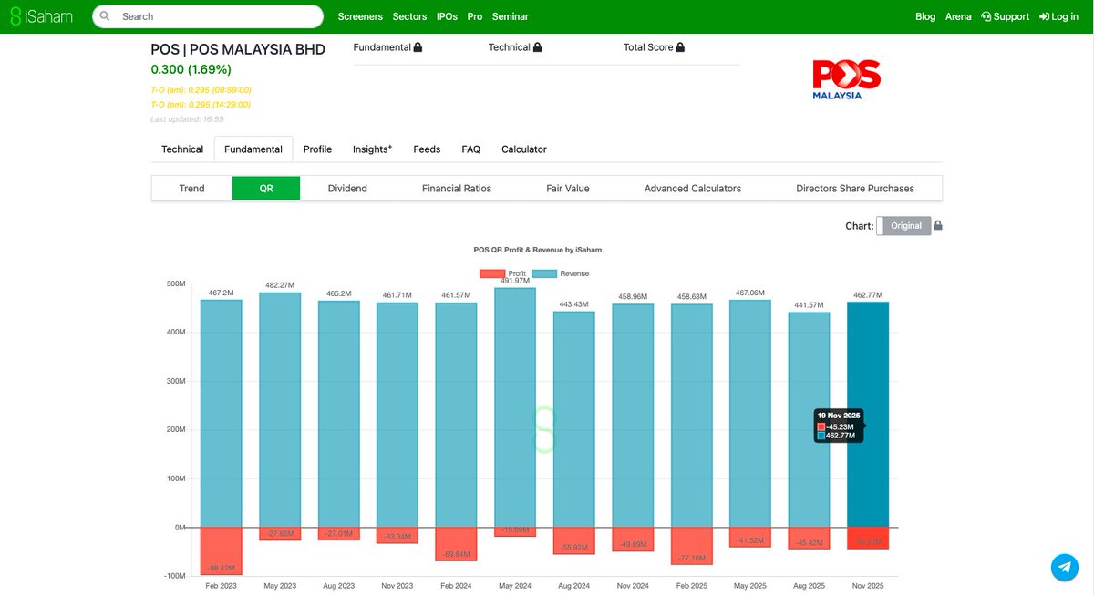Screen dimensions: 1094x596
Task: Open the IPOs menu
Action: (447, 16)
